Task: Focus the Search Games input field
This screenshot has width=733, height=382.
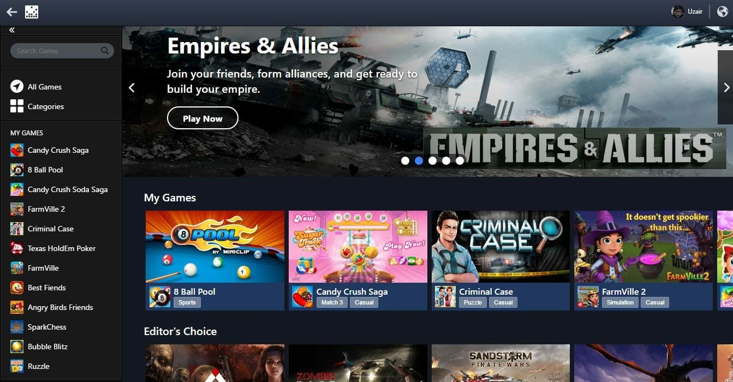Action: tap(62, 51)
